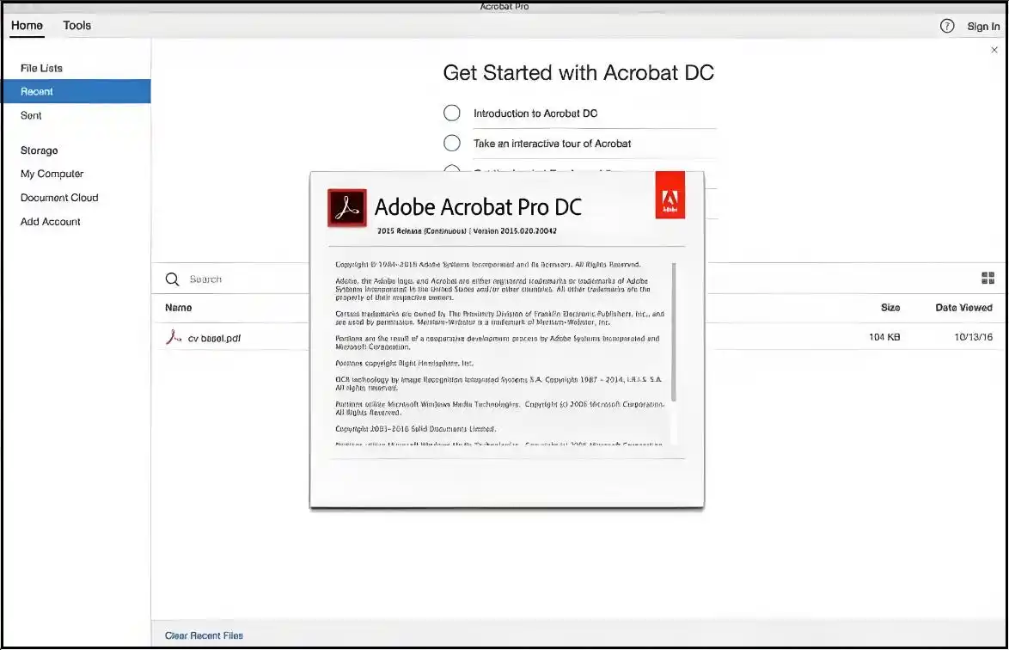
Task: Switch to thumbnail grid view icon
Action: (x=988, y=278)
